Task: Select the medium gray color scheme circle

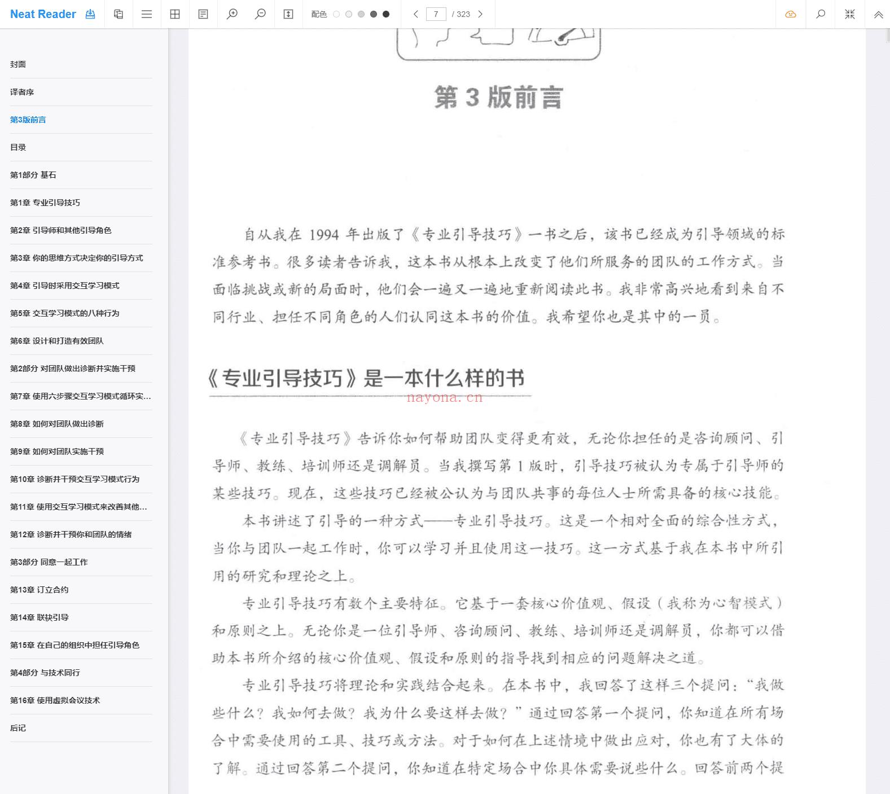Action: (361, 14)
